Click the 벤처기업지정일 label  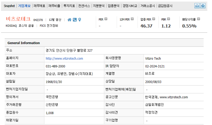point(17,89)
